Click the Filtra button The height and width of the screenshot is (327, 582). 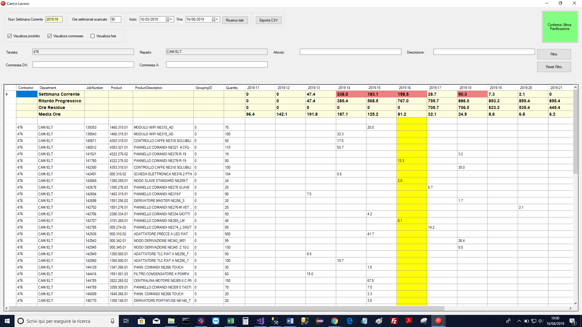click(x=554, y=54)
